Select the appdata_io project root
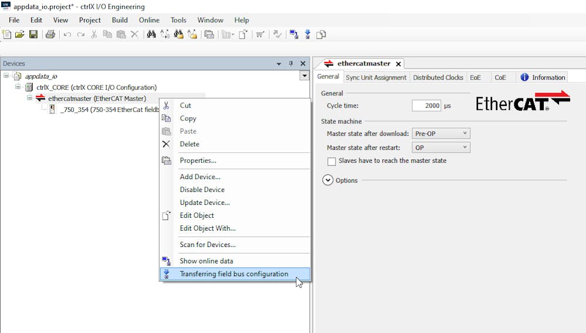The height and width of the screenshot is (333, 586). [40, 76]
